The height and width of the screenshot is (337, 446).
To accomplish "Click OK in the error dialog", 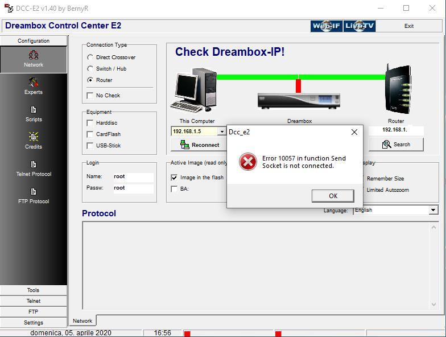I will click(x=333, y=196).
